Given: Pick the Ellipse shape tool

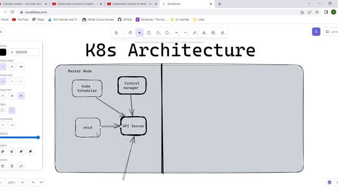Looking at the screenshot, I should 167,33.
